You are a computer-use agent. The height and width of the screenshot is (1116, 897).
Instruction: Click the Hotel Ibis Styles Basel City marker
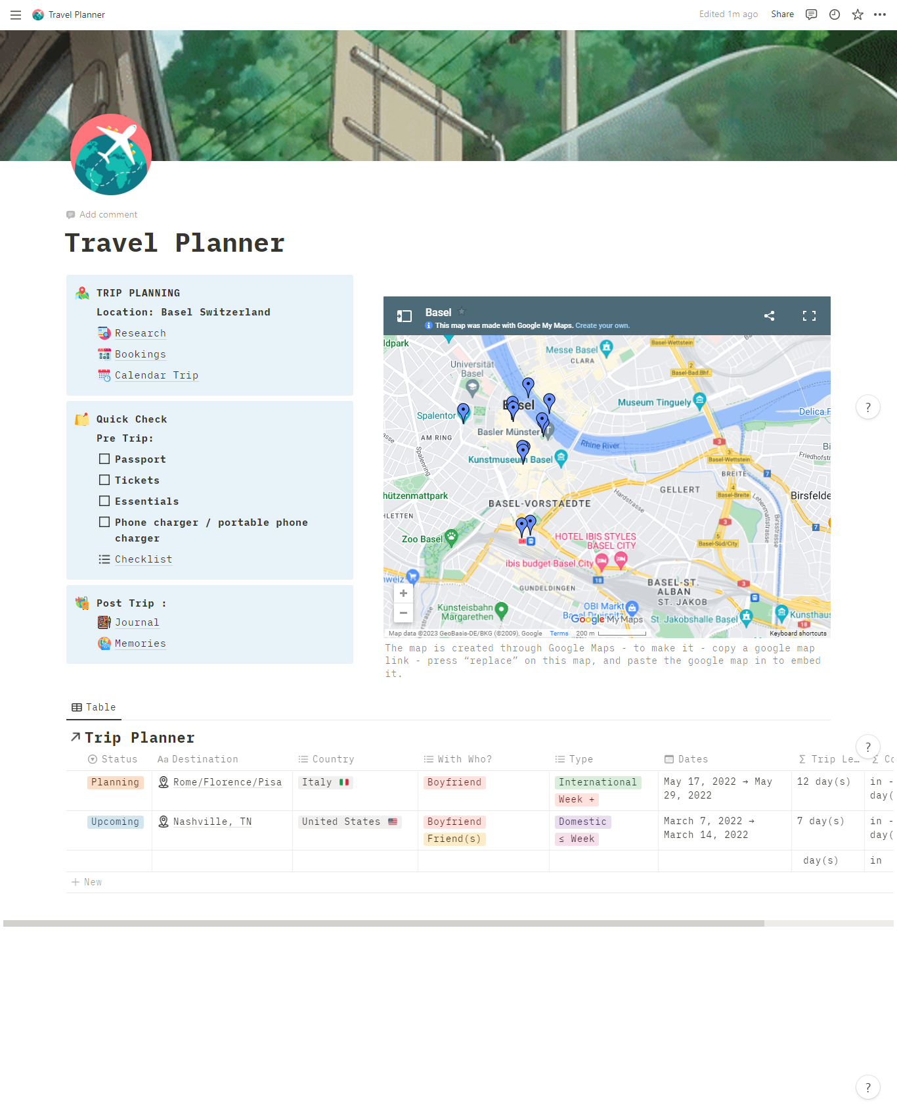pyautogui.click(x=621, y=559)
